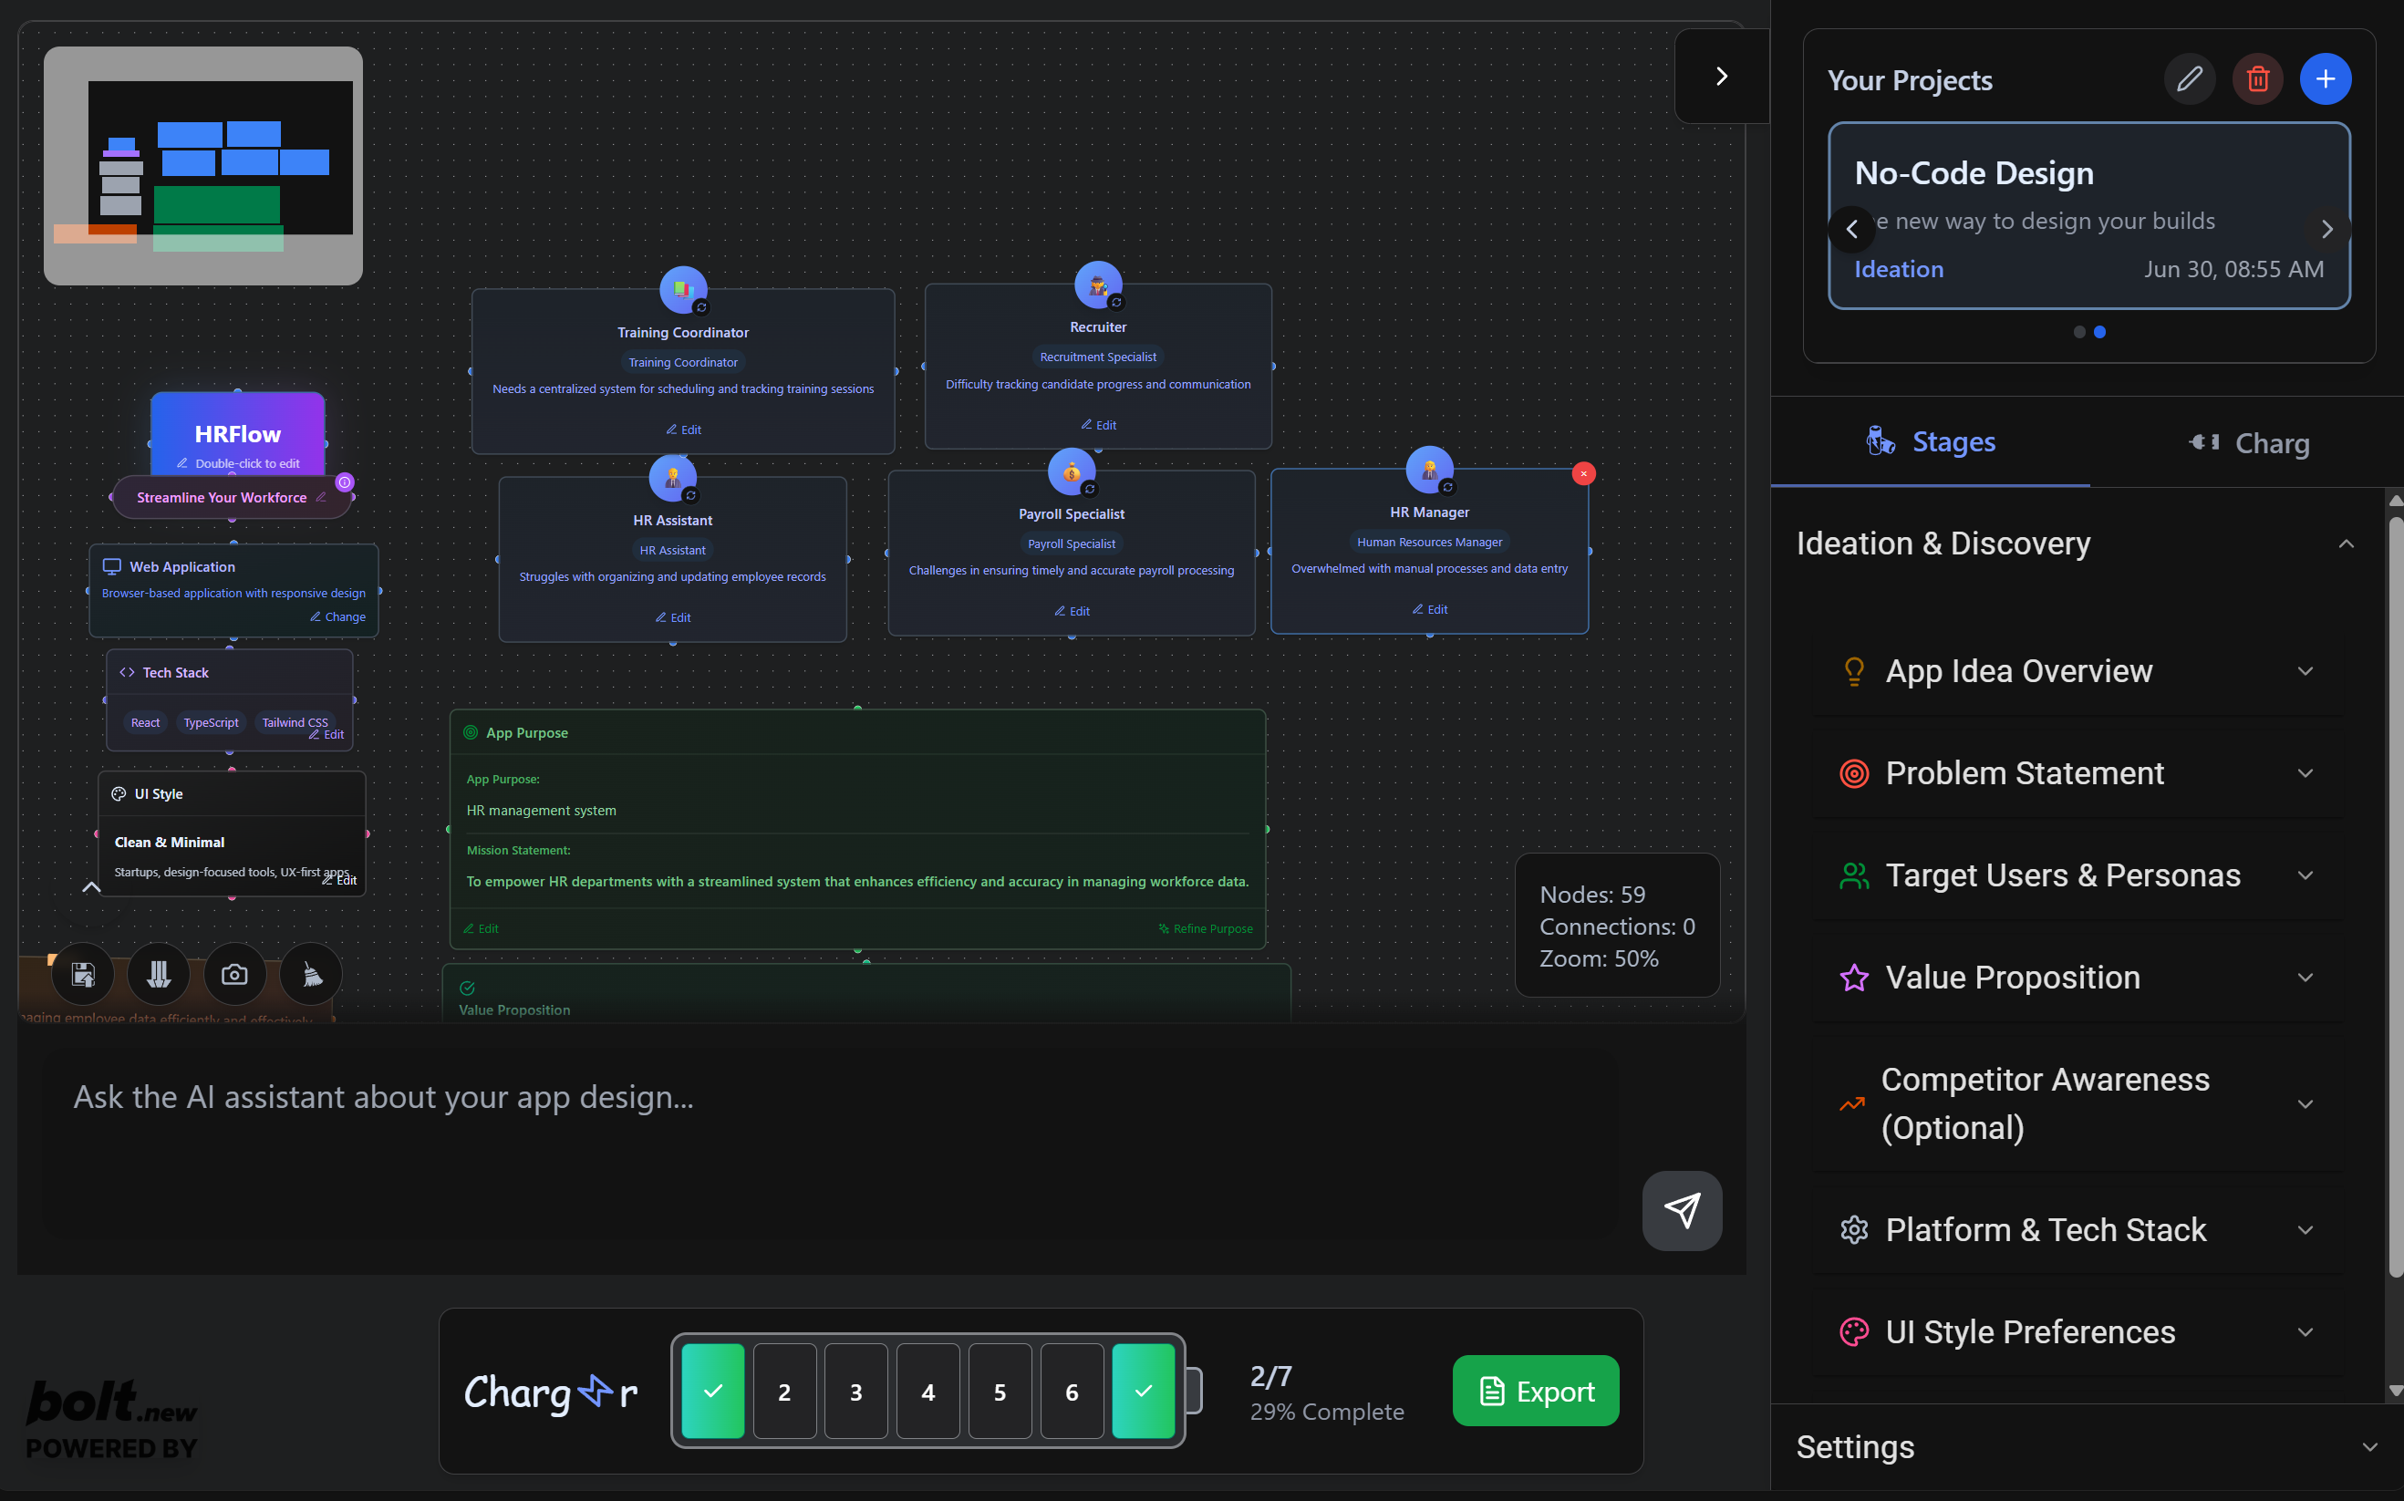Clear the canvas with the broom icon
This screenshot has width=2404, height=1501.
pos(311,974)
